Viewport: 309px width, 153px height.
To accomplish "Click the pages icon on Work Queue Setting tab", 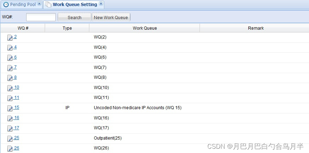I will tap(49, 5).
